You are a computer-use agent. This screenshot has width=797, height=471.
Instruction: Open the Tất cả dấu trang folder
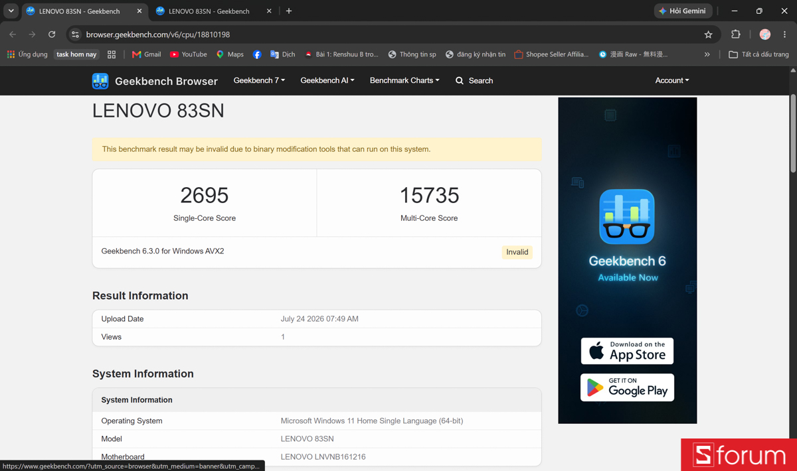pyautogui.click(x=758, y=54)
